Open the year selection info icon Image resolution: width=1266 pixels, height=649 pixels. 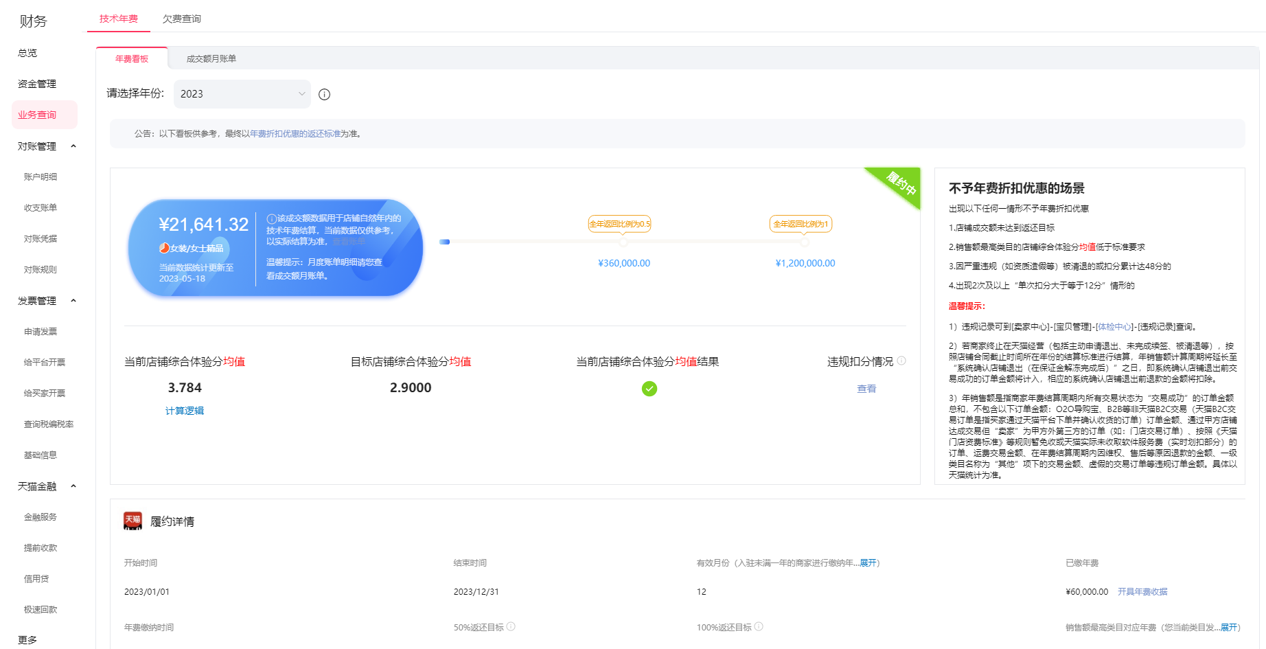click(x=325, y=95)
